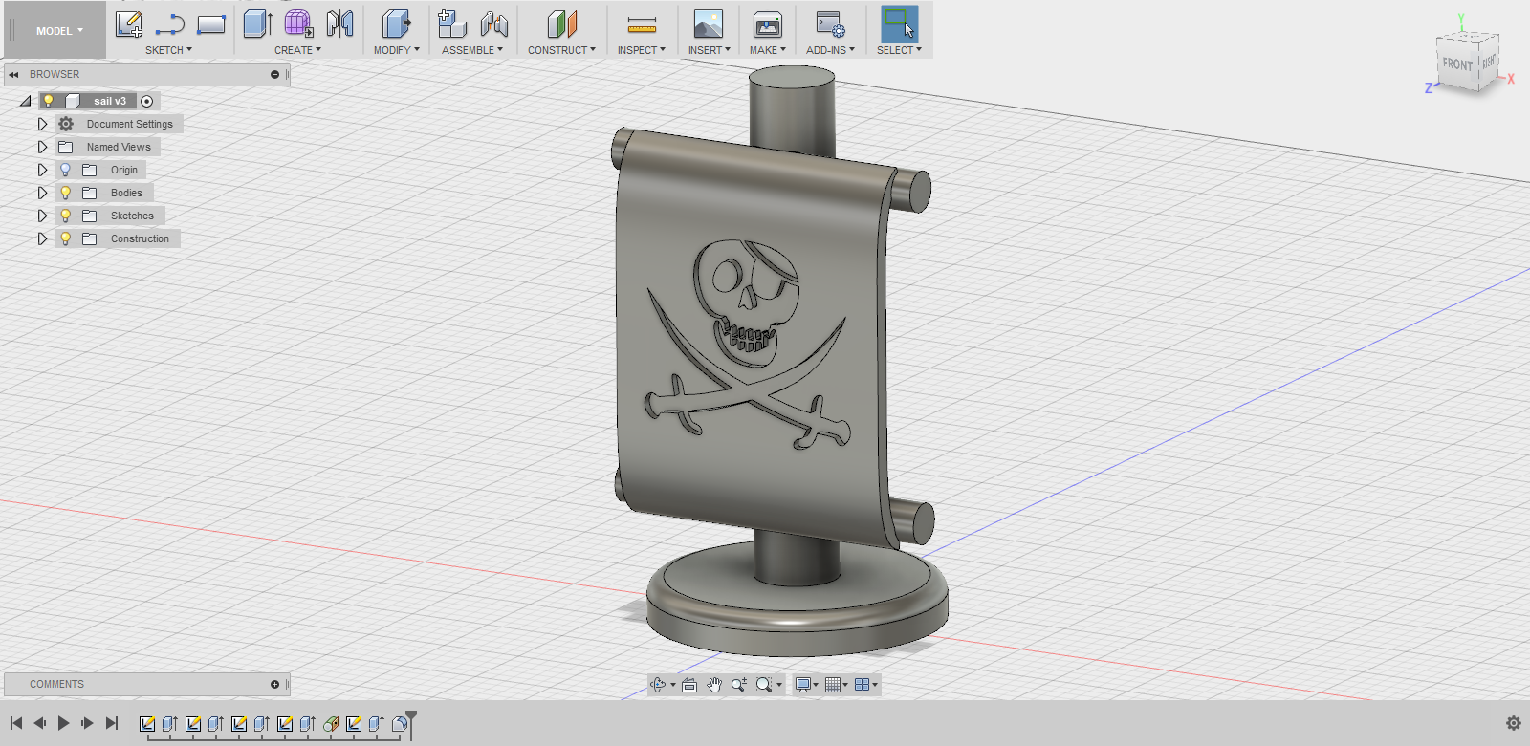1530x746 pixels.
Task: Toggle visibility of Bodies folder
Action: click(x=66, y=192)
